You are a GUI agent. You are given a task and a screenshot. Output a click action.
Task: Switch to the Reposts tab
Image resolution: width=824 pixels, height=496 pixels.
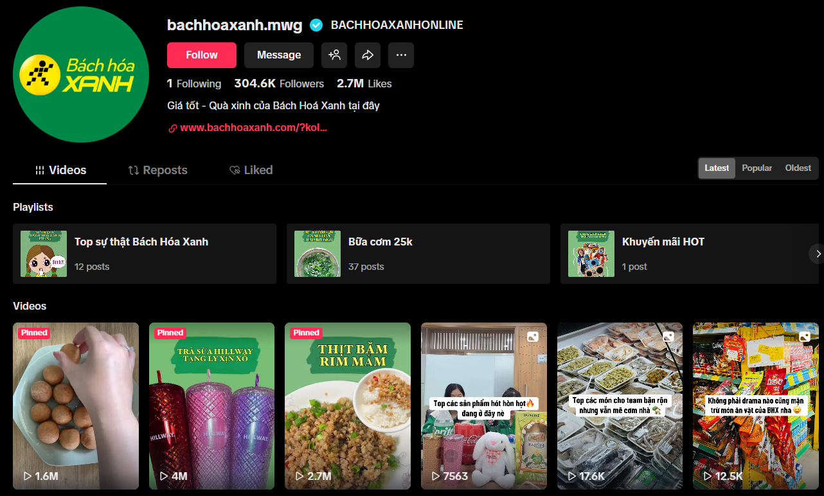click(x=158, y=170)
